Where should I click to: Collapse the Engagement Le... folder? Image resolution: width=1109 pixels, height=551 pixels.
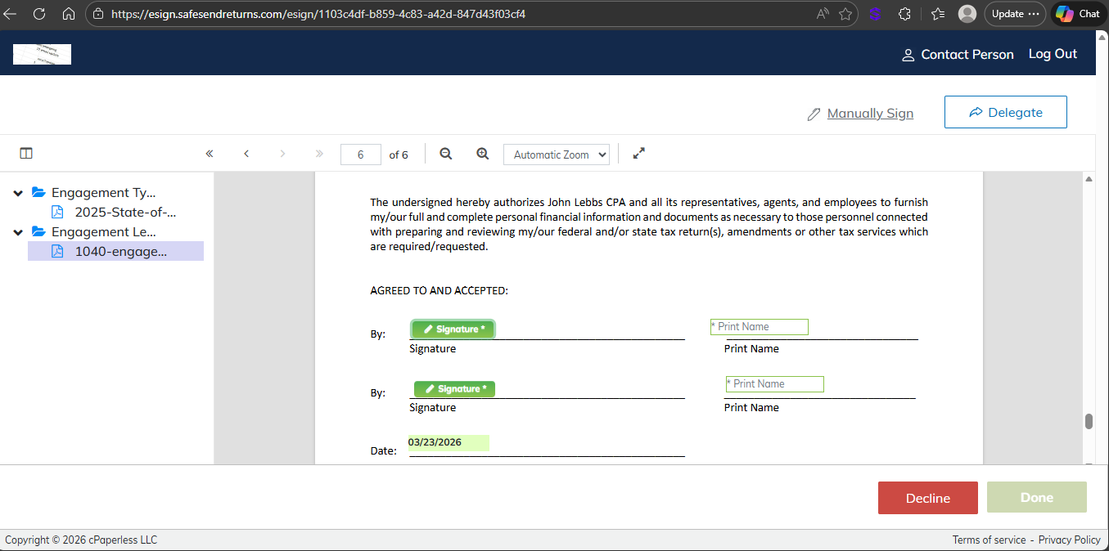[18, 232]
